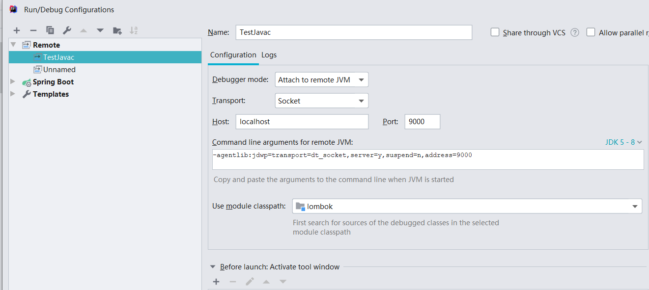Click the Sort configurations alphabetically icon
Image resolution: width=649 pixels, height=290 pixels.
[134, 30]
